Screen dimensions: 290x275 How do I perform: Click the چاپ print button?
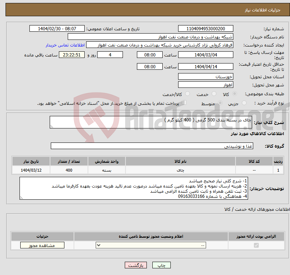point(161,265)
